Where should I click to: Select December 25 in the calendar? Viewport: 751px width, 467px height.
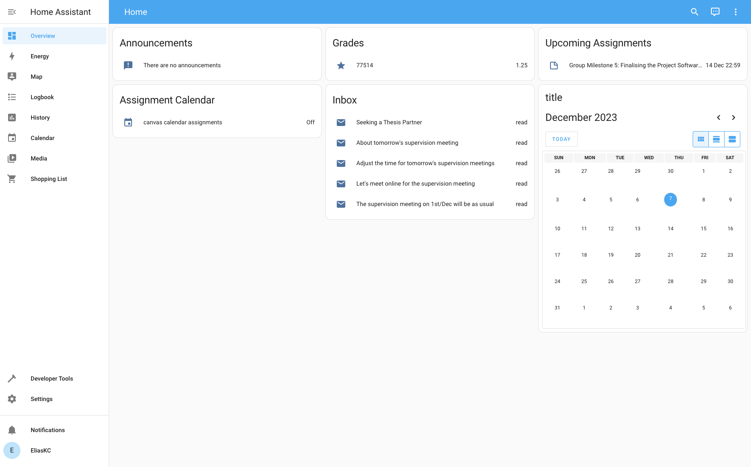584,281
